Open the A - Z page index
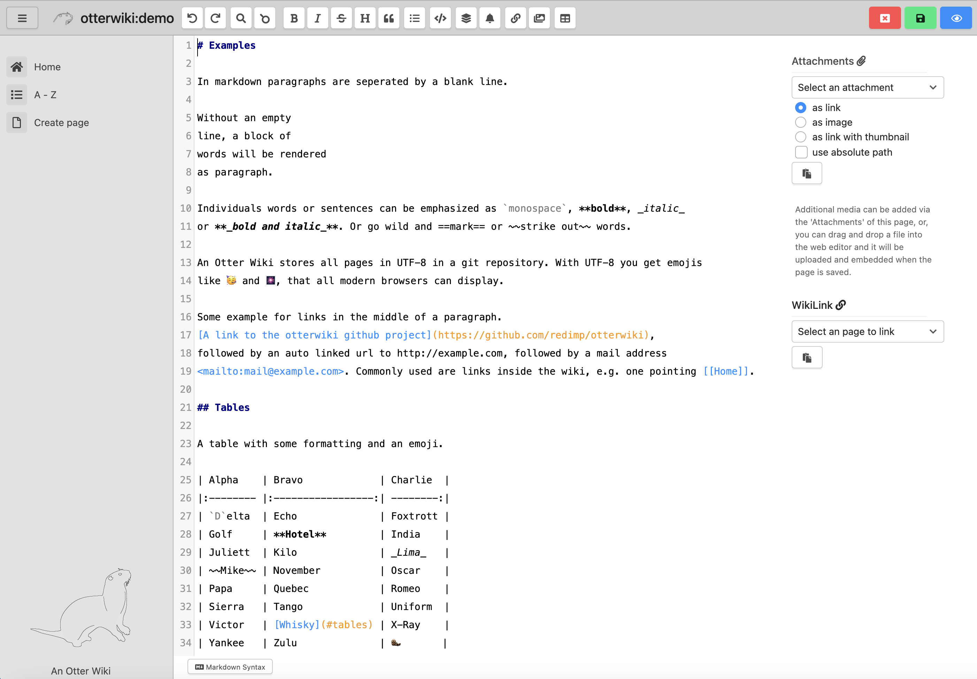Viewport: 977px width, 679px height. 45,95
